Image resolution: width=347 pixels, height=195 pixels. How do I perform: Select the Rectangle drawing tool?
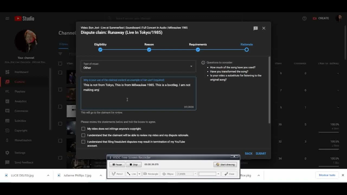[x=150, y=174]
